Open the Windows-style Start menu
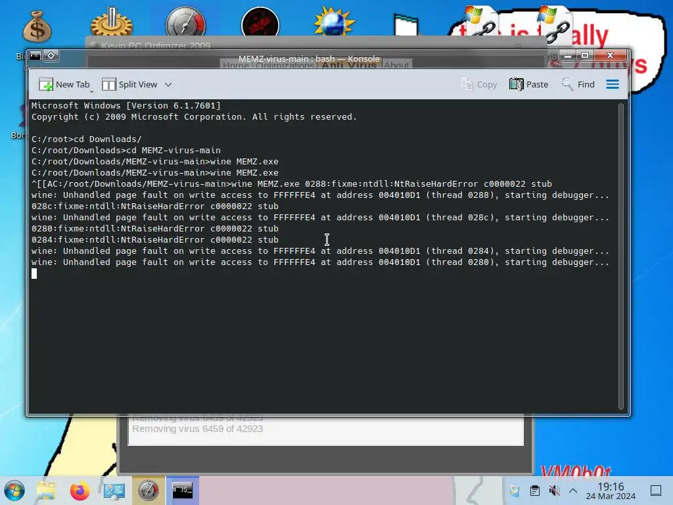This screenshot has width=673, height=505. [x=14, y=491]
